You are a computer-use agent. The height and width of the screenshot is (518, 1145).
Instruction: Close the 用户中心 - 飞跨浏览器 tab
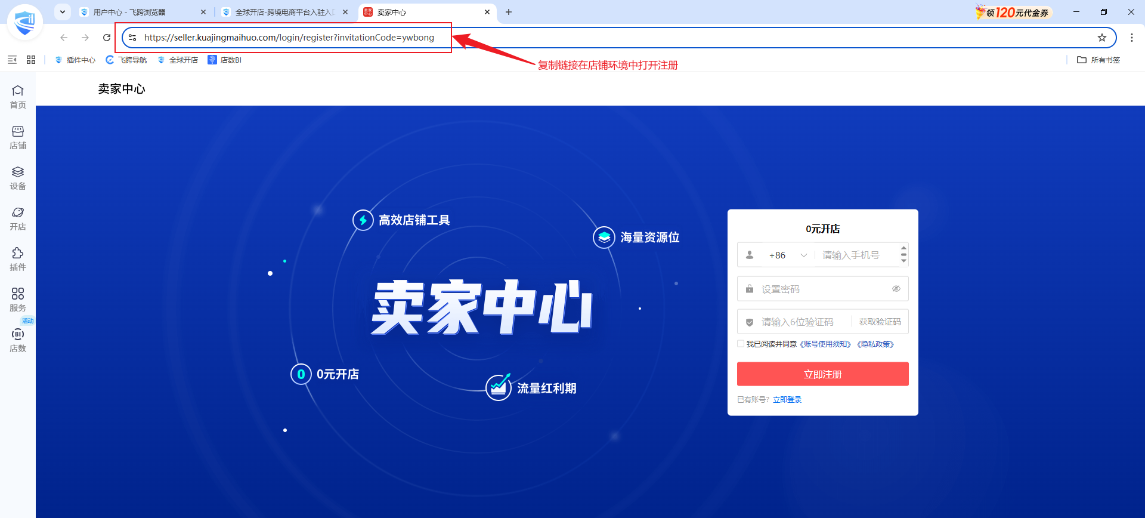pos(203,12)
